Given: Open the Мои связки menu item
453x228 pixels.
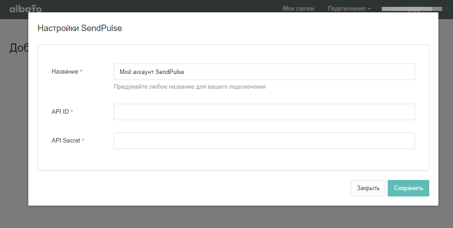Looking at the screenshot, I should [298, 8].
